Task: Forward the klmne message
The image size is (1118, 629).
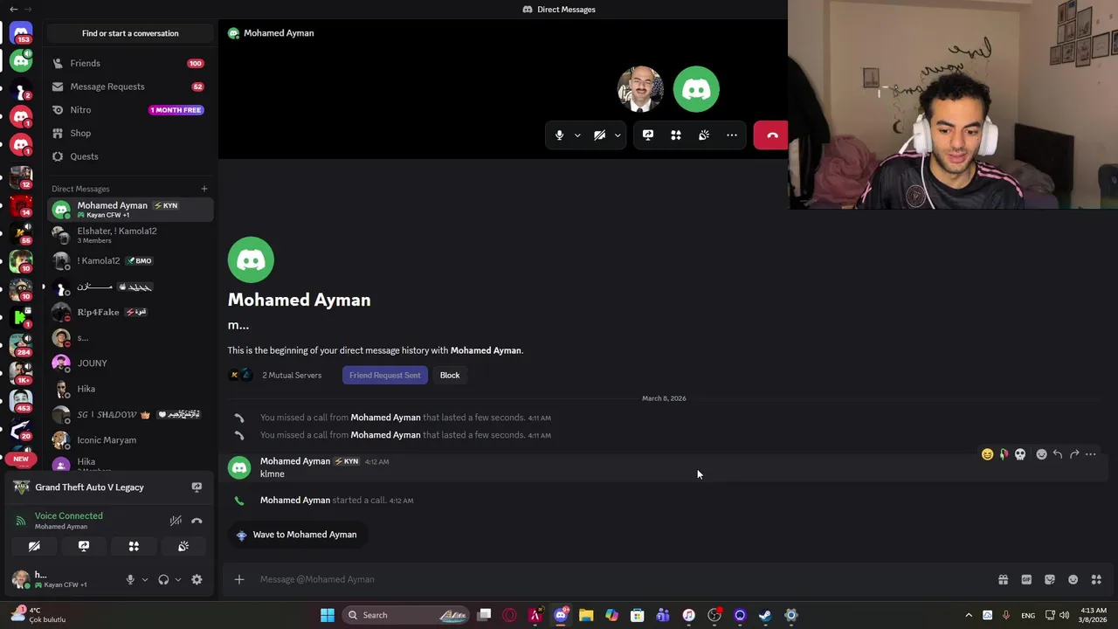Action: pos(1074,454)
